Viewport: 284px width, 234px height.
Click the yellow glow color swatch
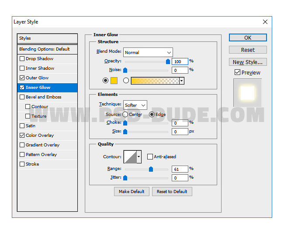click(114, 81)
